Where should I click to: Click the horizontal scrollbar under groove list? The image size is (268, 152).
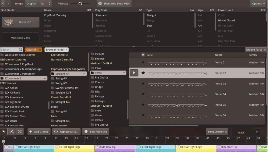coord(164,126)
